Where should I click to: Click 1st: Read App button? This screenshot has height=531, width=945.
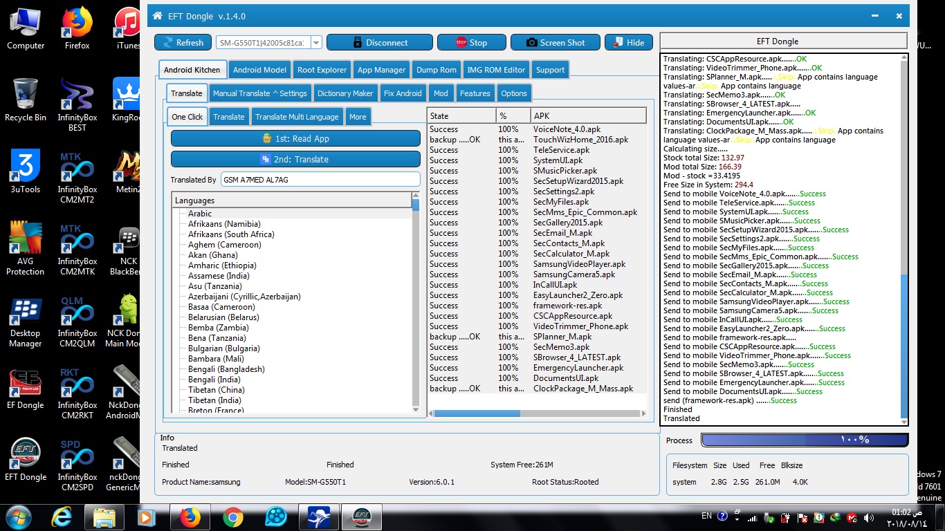295,138
